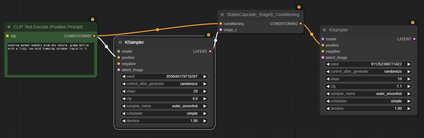Click the fox badge above the outlined KSampler node
This screenshot has height=138, width=424.
point(209,35)
